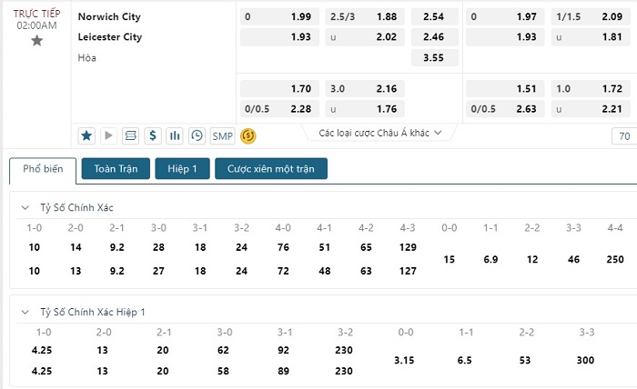This screenshot has width=637, height=389.
Task: Collapse Tỷ Số Chính Xác Hiệp 1 section
Action: (25, 312)
